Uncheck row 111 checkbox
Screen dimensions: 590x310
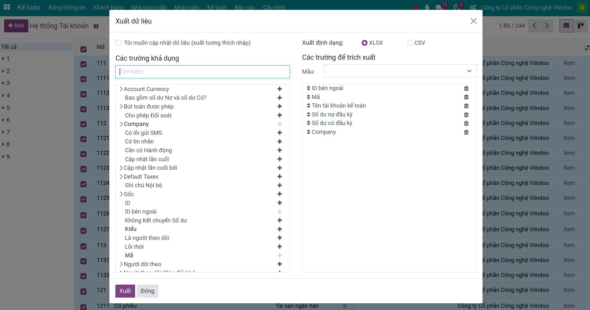pos(84,64)
